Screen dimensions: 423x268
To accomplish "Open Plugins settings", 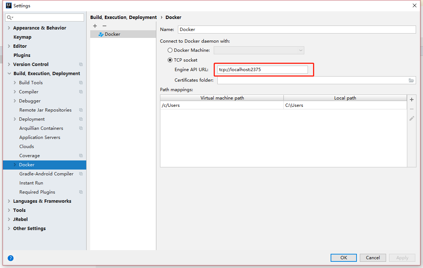I will (22, 55).
